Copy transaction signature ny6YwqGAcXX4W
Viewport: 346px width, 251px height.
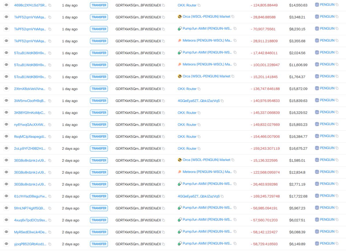tap(50, 125)
